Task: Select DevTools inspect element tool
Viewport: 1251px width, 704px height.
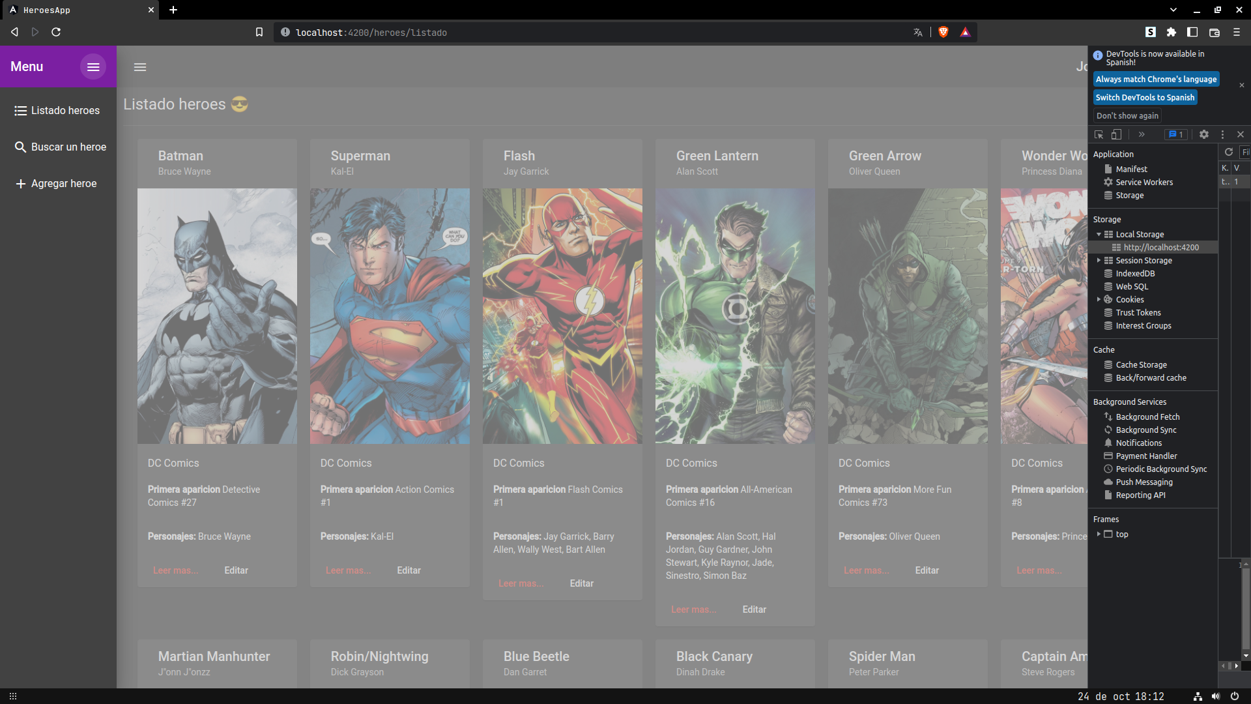Action: click(1099, 134)
